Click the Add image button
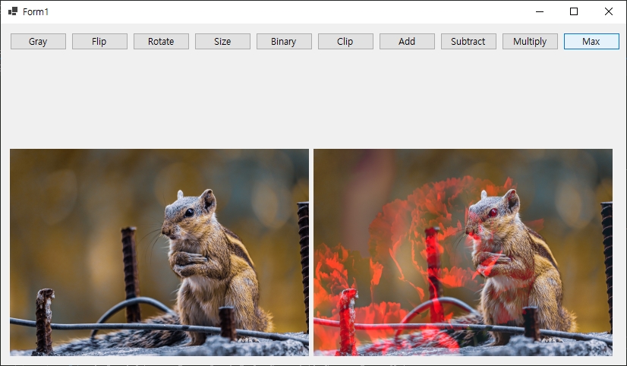Image resolution: width=627 pixels, height=366 pixels. [x=407, y=42]
